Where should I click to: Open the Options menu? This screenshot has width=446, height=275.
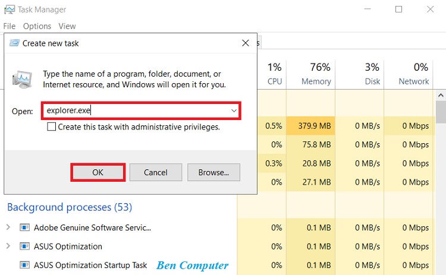coord(37,26)
